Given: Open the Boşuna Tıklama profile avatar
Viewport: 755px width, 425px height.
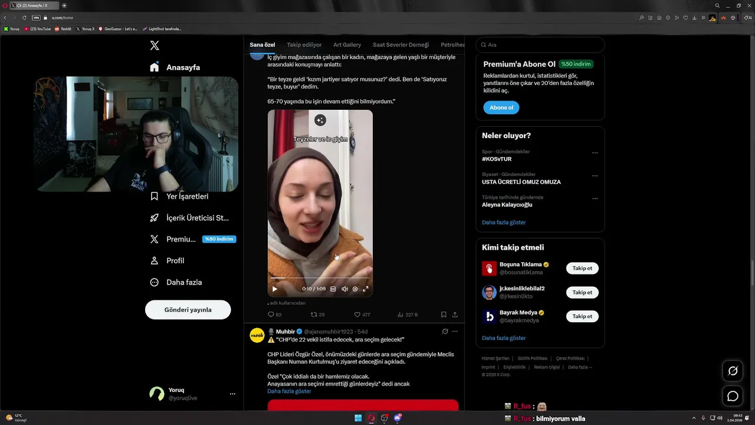Looking at the screenshot, I should coord(489,269).
